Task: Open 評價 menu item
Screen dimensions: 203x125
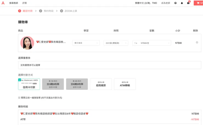Action: (24, 3)
